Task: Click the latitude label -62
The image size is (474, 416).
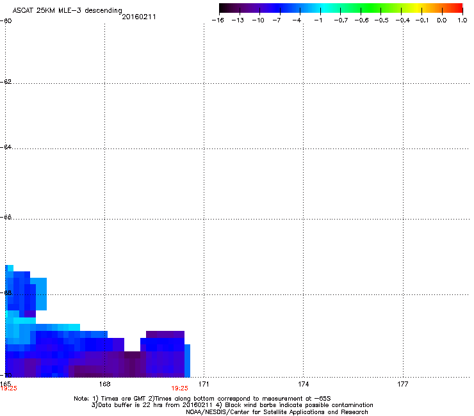Action: (x=6, y=82)
